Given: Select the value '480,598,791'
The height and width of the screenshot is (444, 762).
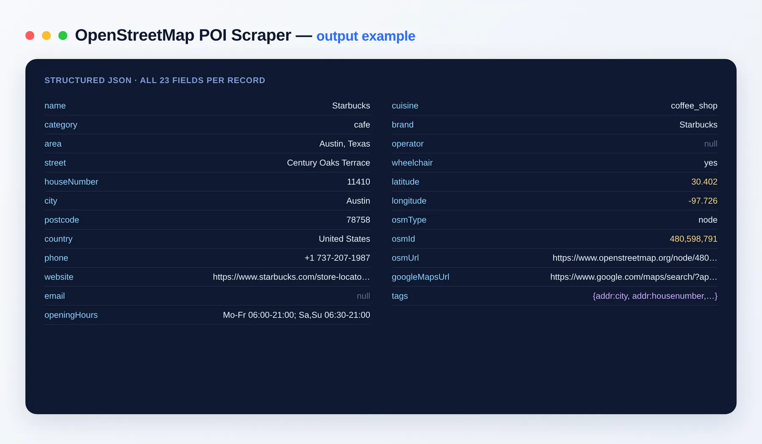Looking at the screenshot, I should 693,239.
